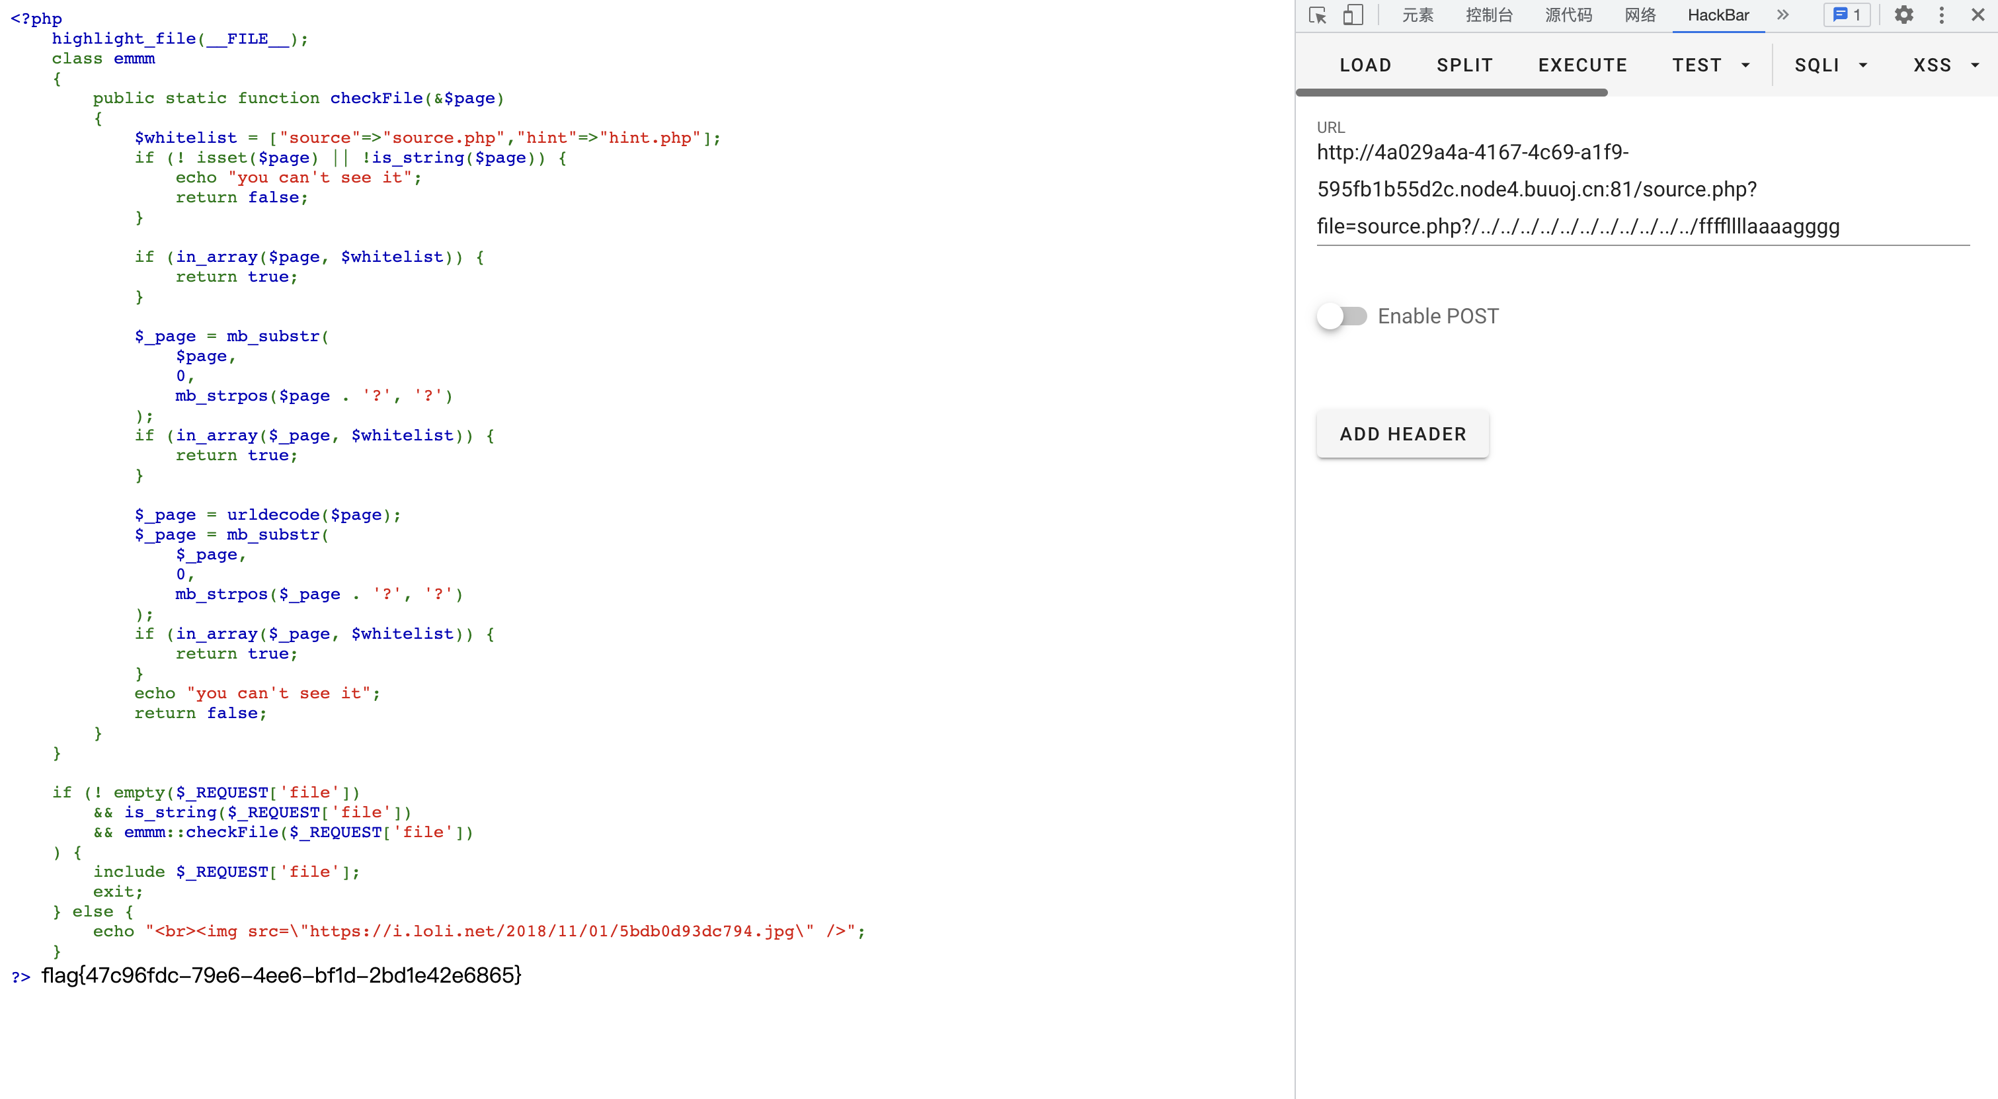1998x1099 pixels.
Task: Click the highlight_file(__FILE__) code line
Action: click(180, 39)
